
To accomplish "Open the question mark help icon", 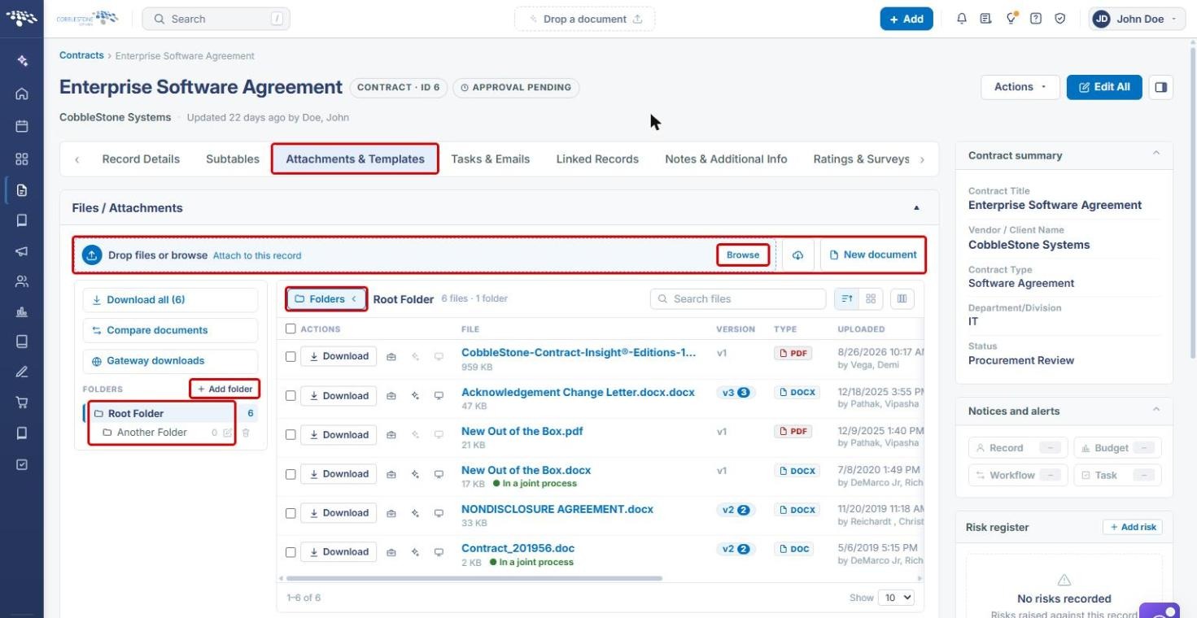I will click(1036, 19).
